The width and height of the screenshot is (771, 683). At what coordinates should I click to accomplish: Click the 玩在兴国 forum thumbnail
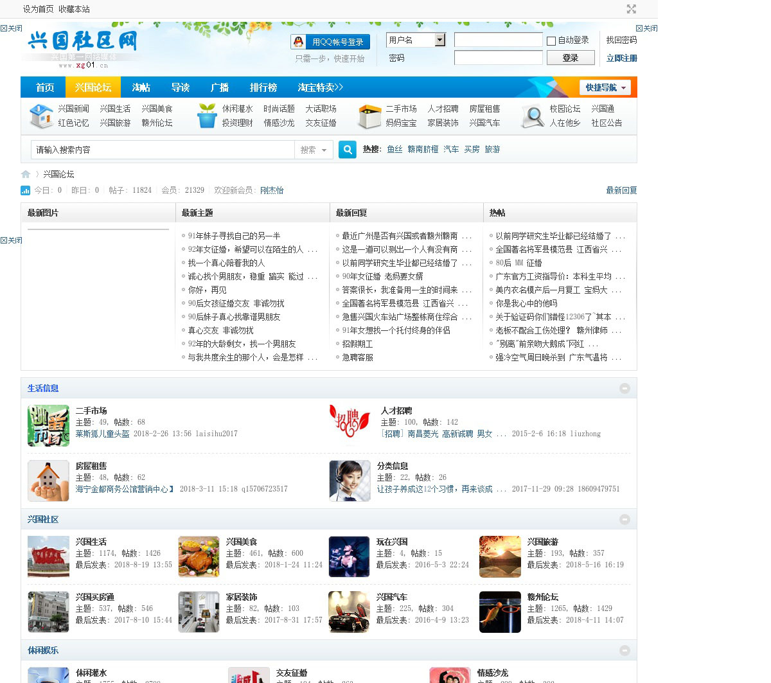click(x=349, y=556)
